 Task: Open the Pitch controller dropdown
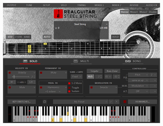(x=138, y=75)
